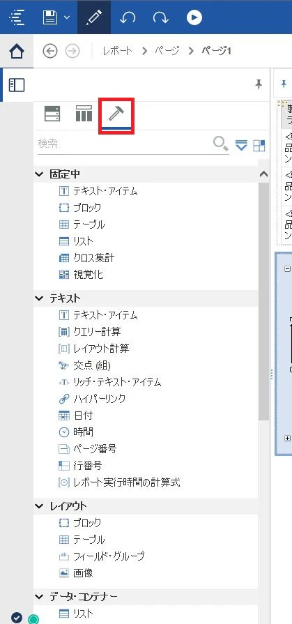Pin the left panel with pushpin
This screenshot has height=624, width=292.
pos(259,84)
